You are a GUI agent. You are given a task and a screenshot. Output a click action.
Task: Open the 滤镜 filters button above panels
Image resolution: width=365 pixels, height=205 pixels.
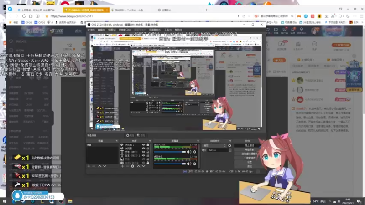[141, 135]
